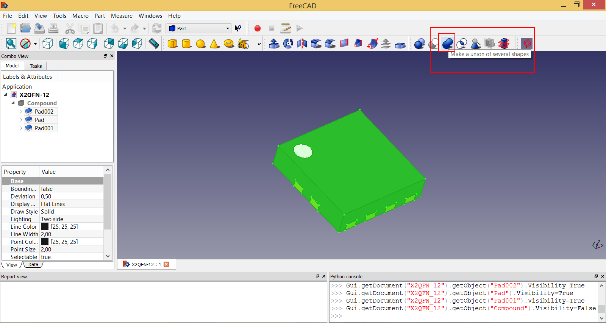Click the Torus solid icon
The height and width of the screenshot is (323, 606).
[x=229, y=44]
